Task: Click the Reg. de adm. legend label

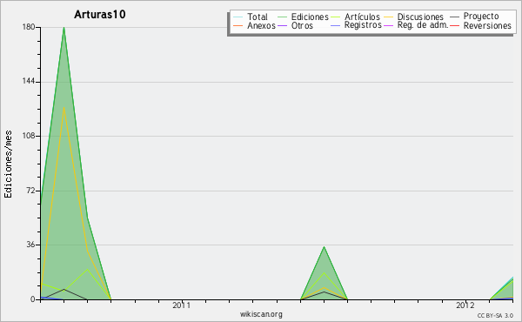Action: [423, 25]
